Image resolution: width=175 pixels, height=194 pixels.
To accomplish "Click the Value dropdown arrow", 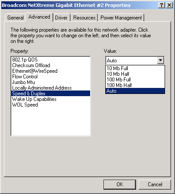I will pyautogui.click(x=161, y=60).
